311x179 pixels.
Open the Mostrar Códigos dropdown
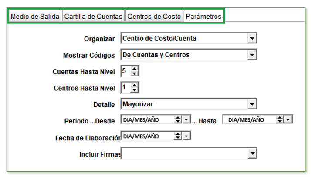[251, 55]
